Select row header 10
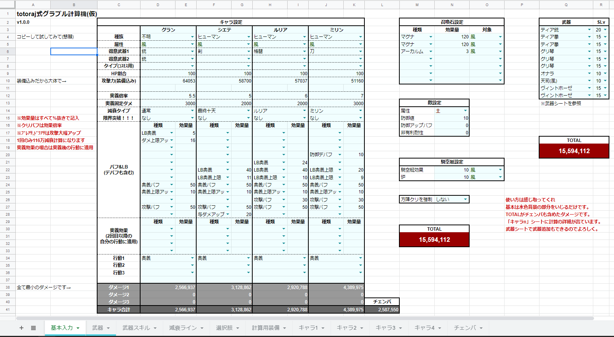The image size is (614, 337). 8,81
